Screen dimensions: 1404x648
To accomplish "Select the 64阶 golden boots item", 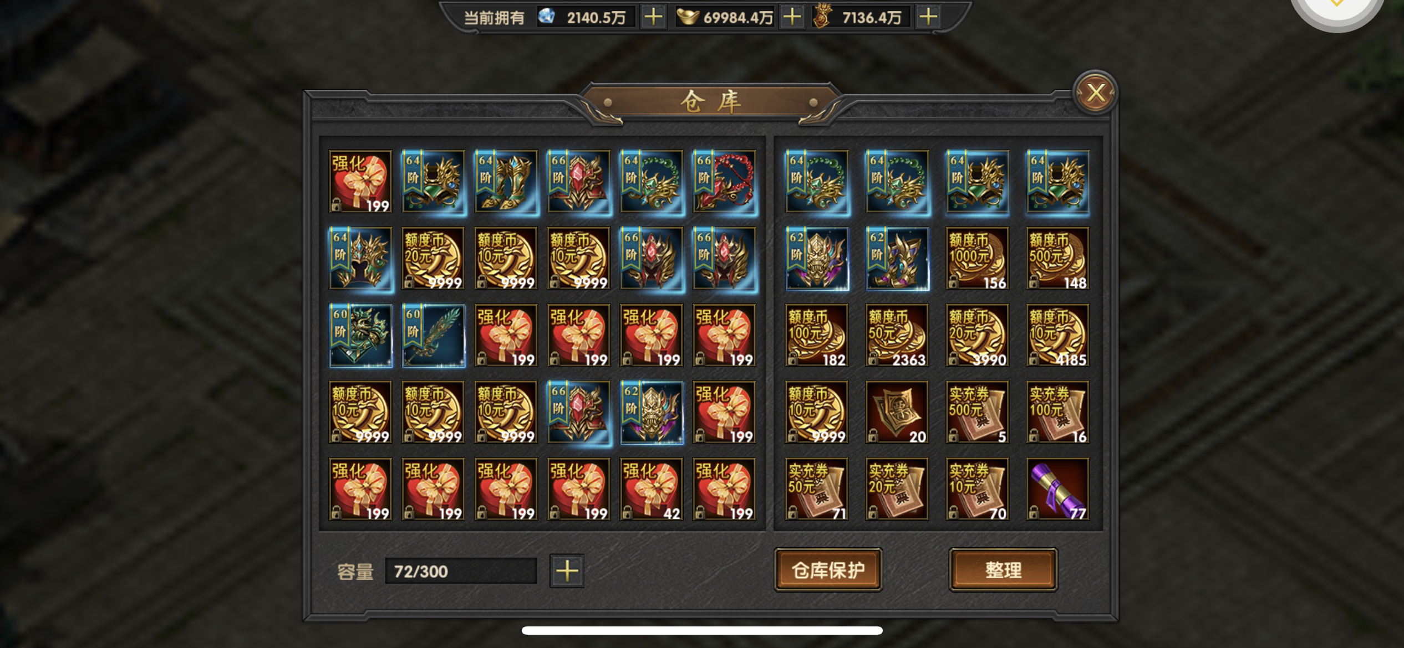I will point(506,181).
